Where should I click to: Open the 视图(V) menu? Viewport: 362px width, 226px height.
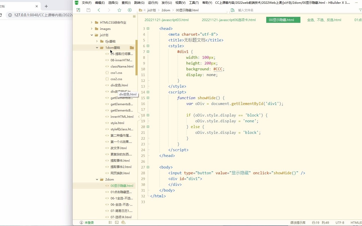(180, 3)
